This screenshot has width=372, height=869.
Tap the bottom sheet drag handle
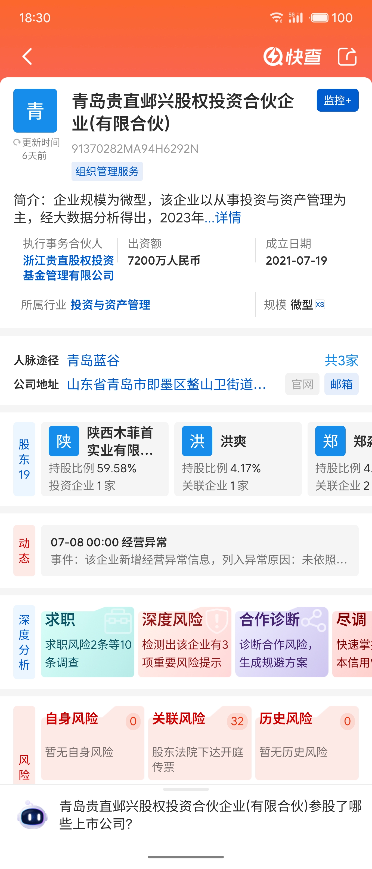click(x=186, y=790)
